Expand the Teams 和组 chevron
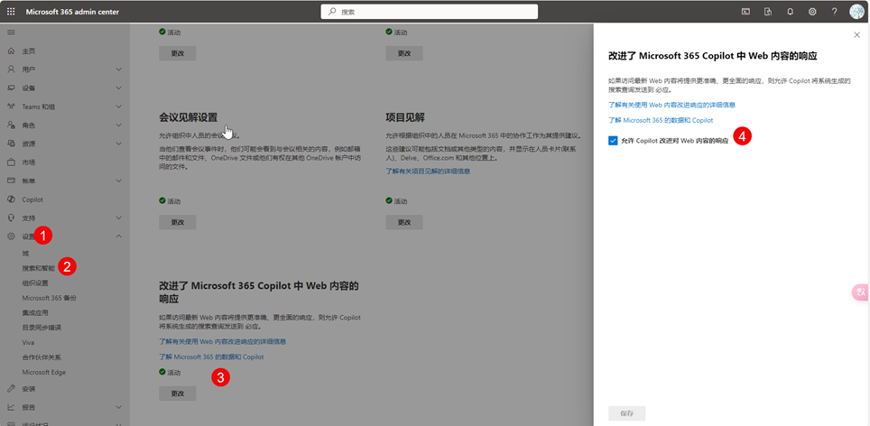This screenshot has height=426, width=870. tap(119, 106)
